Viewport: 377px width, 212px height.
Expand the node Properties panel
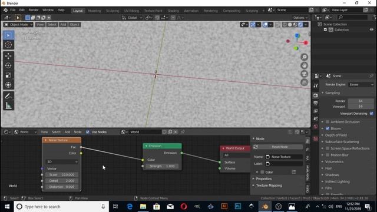coord(264,179)
